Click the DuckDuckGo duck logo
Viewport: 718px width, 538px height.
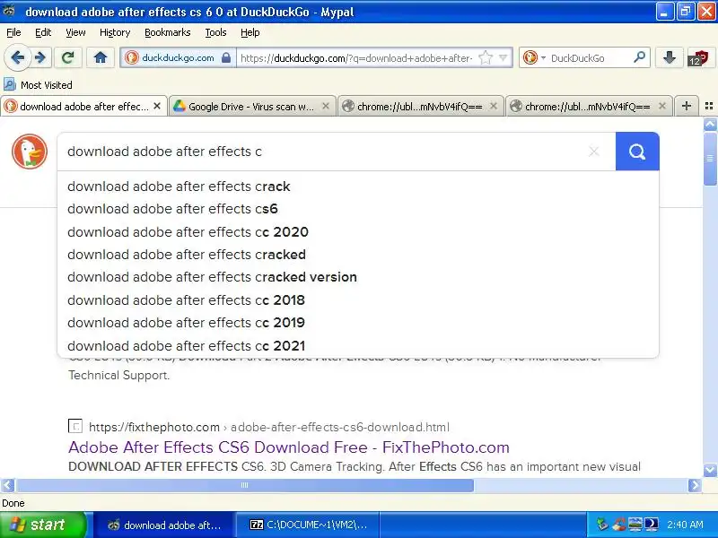pyautogui.click(x=30, y=152)
